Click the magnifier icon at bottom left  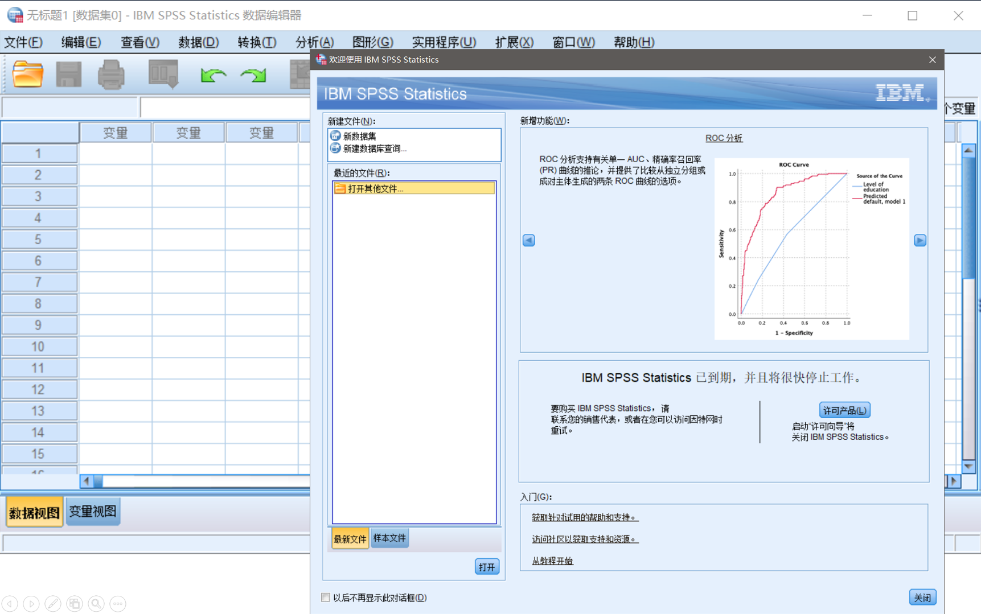(x=96, y=603)
